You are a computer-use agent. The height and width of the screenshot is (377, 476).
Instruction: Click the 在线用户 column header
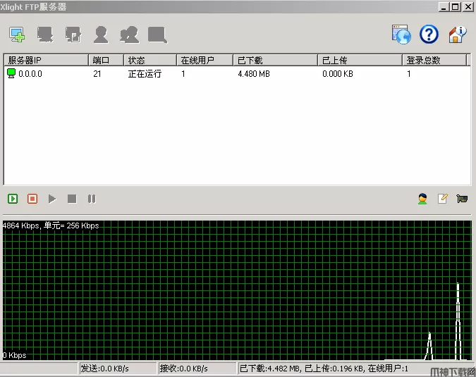(x=205, y=61)
